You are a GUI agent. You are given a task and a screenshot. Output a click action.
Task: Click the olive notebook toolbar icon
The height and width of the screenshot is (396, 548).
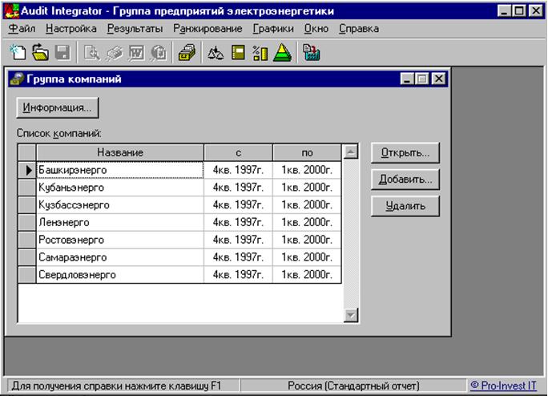(x=239, y=53)
